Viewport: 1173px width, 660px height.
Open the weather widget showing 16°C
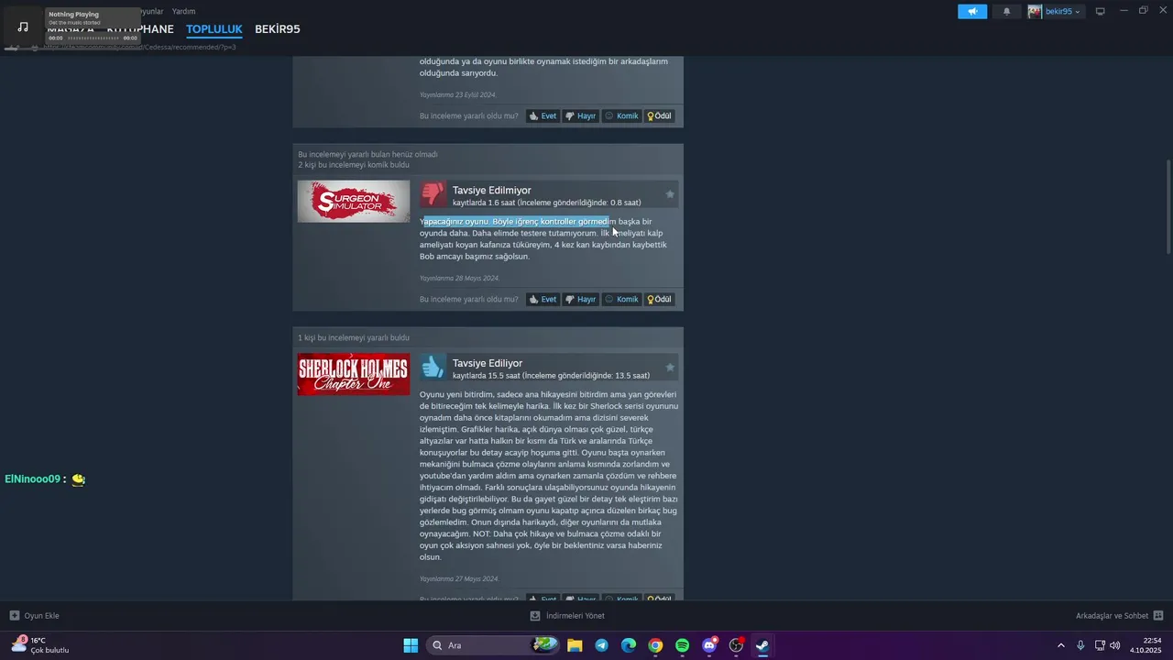pos(40,645)
